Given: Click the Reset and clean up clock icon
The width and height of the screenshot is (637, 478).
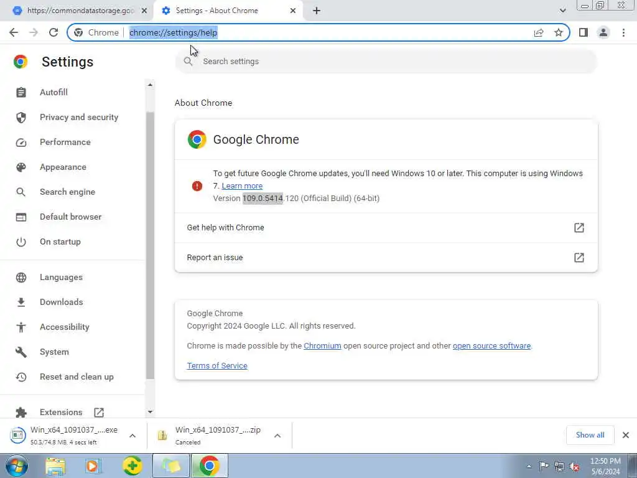Looking at the screenshot, I should click(21, 377).
